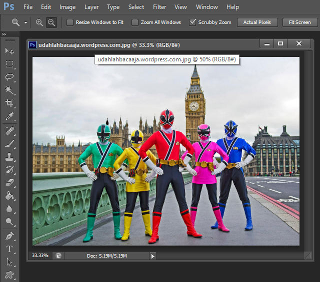Disable the Scrubby Zoom checkbox

(192, 22)
